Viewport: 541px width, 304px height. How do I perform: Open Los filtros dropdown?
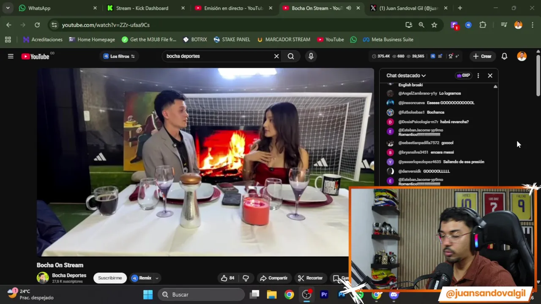pos(119,56)
